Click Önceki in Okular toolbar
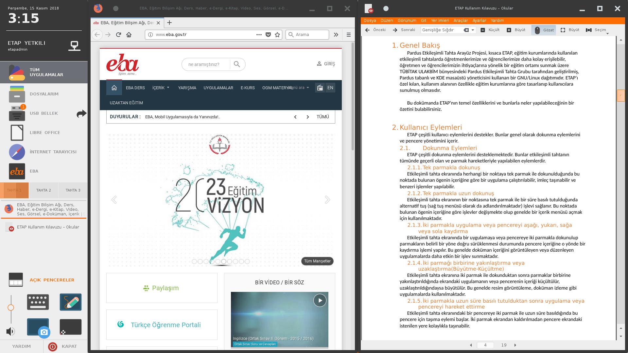 coord(375,30)
